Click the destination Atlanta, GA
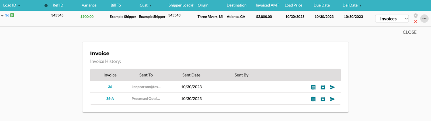Screen dimensions: 431x121 coord(236,17)
